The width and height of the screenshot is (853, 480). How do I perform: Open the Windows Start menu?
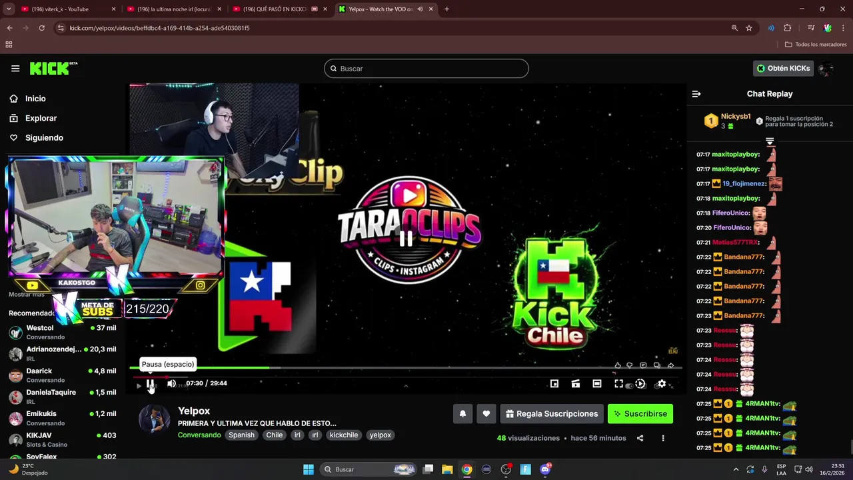(309, 469)
